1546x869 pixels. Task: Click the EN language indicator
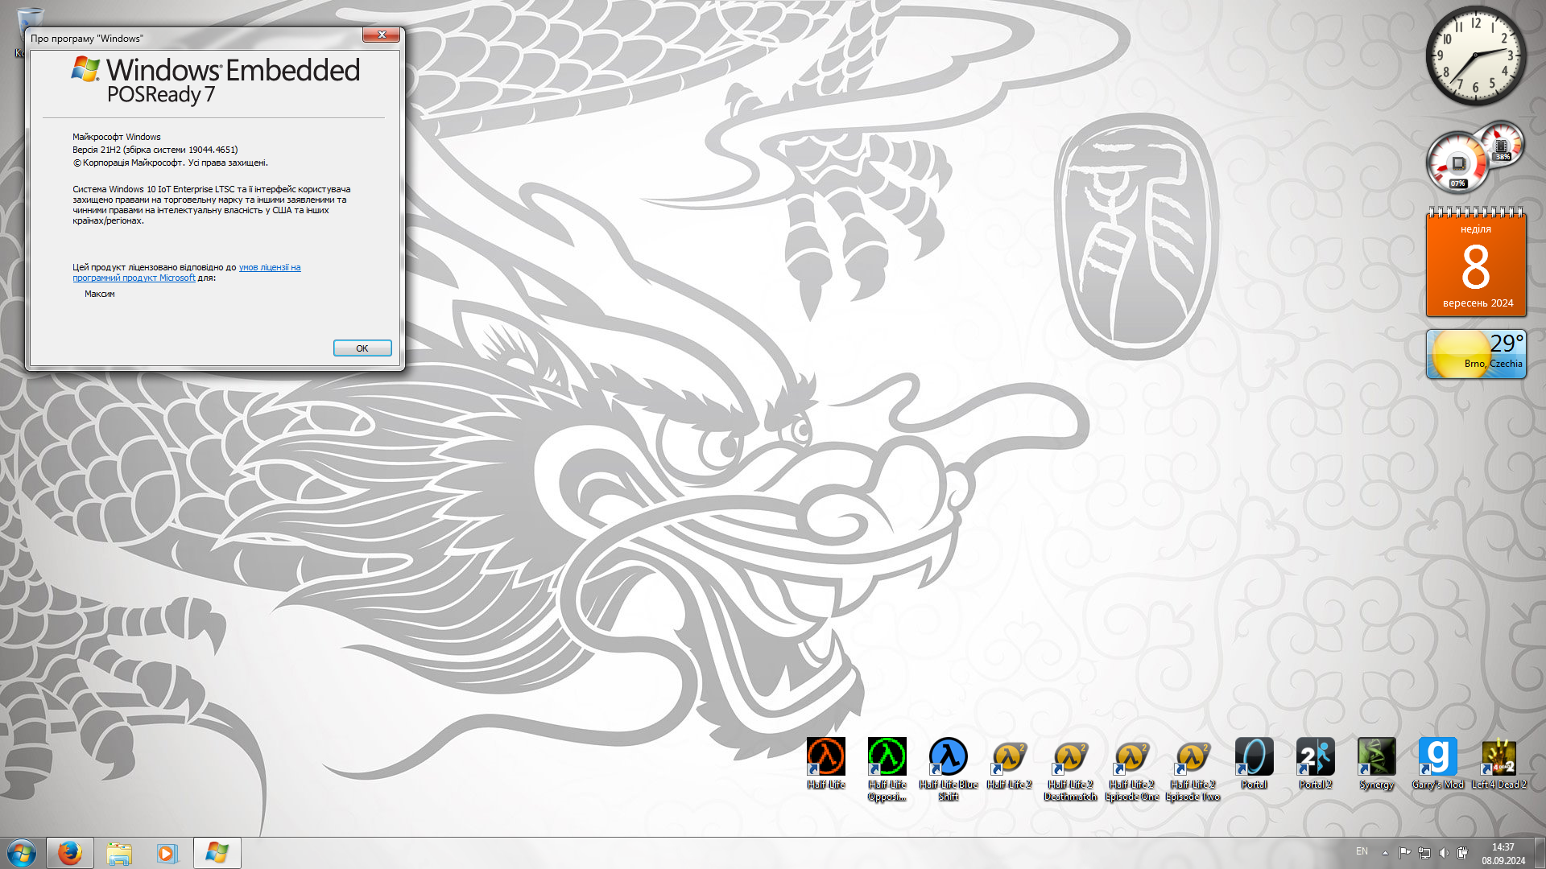1362,851
